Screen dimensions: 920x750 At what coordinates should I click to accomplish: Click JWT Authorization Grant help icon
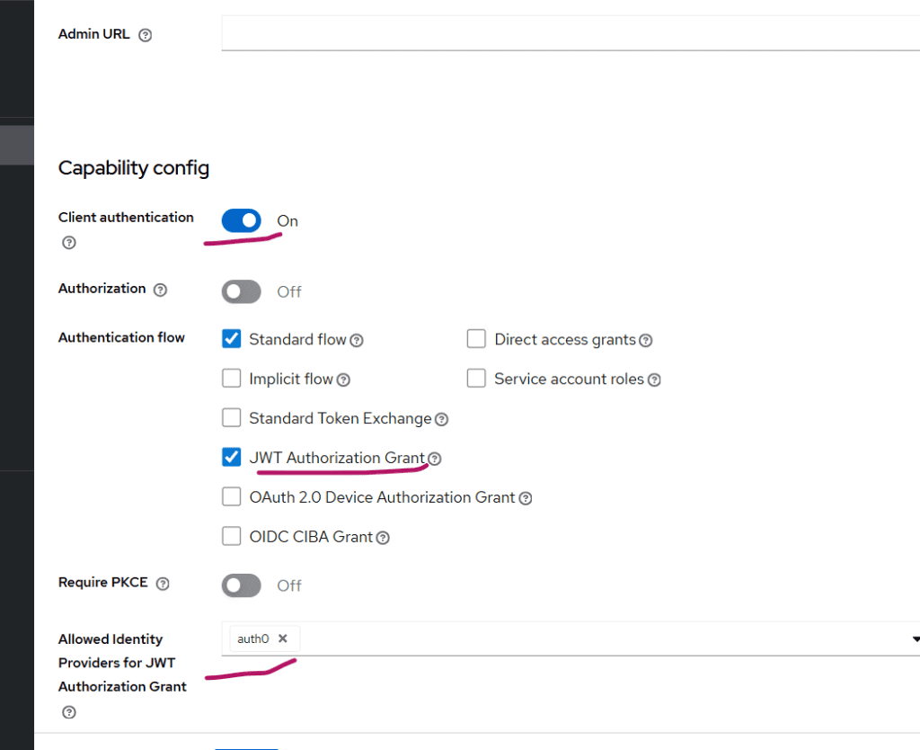[435, 459]
